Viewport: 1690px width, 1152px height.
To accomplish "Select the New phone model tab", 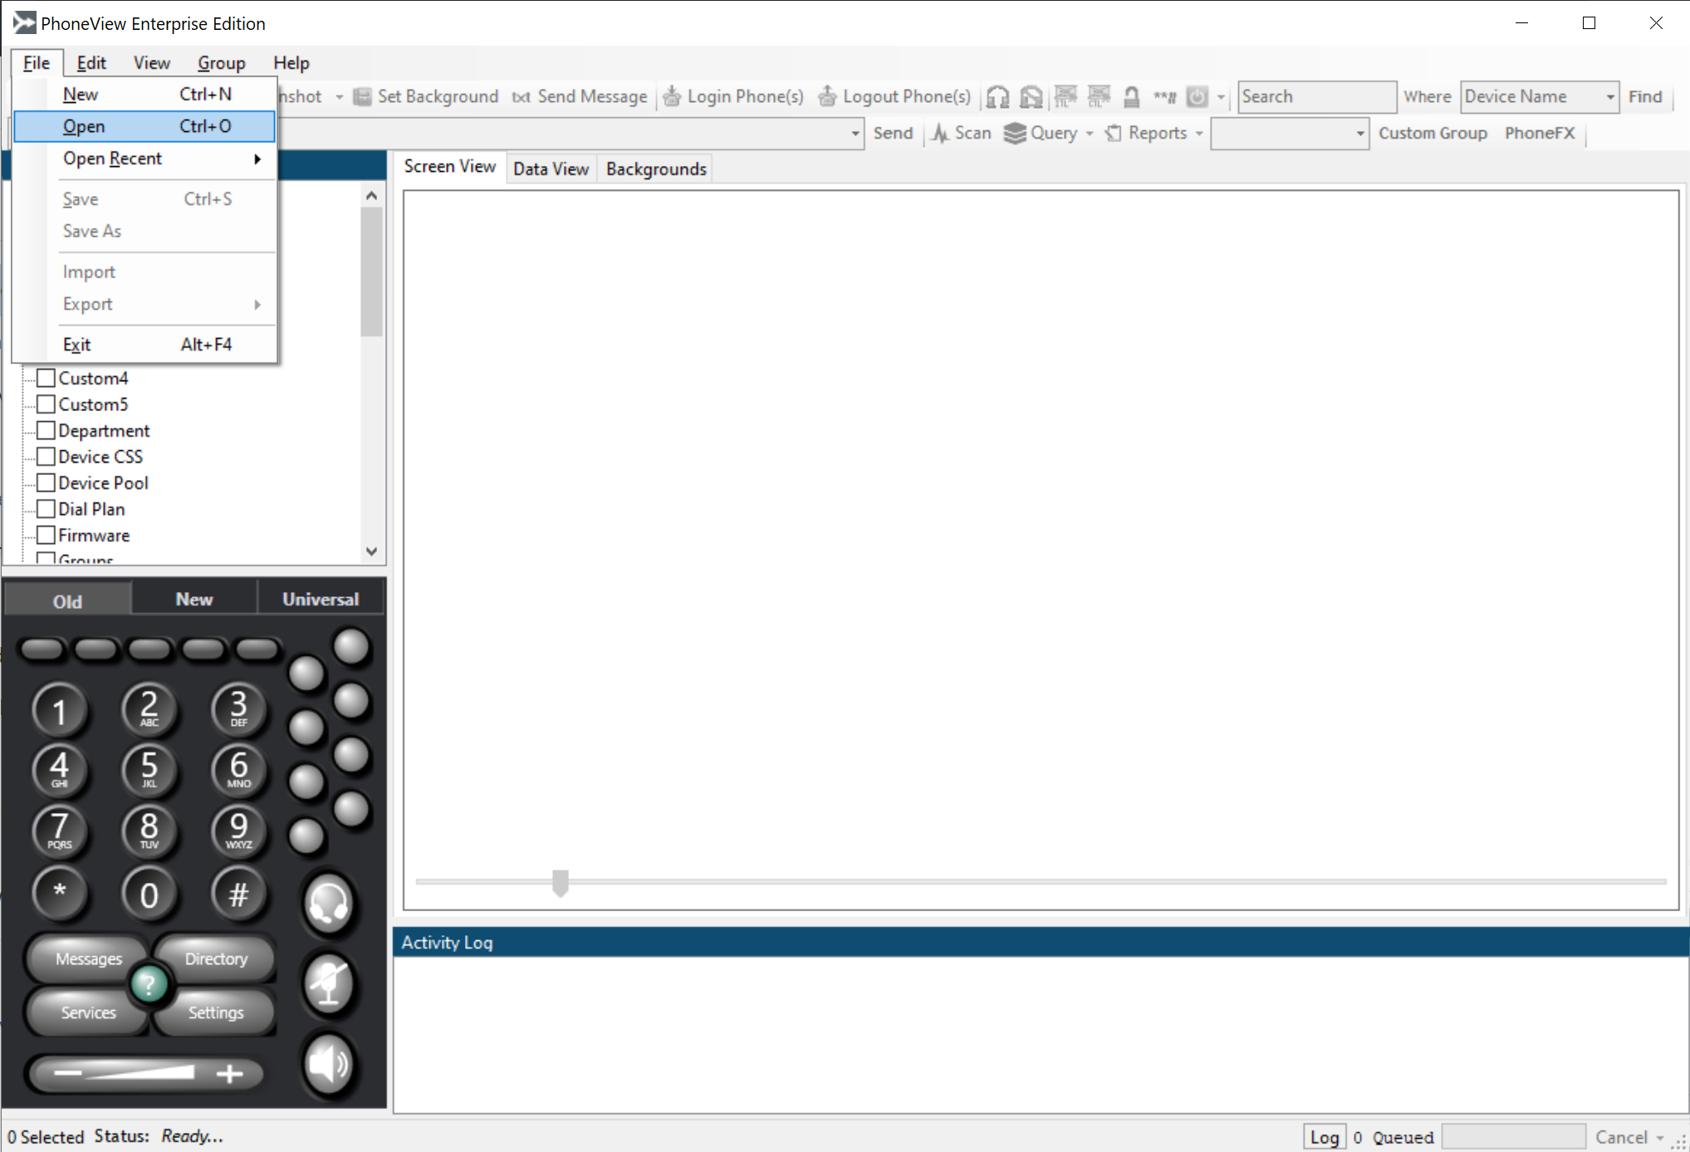I will click(x=194, y=600).
